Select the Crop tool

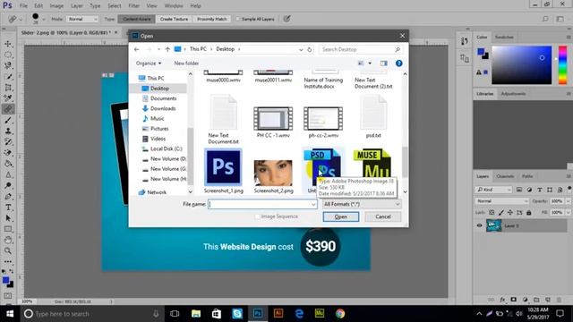click(8, 88)
